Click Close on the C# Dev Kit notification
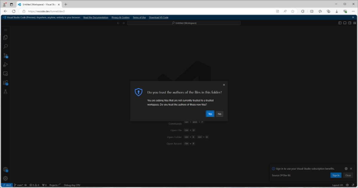The width and height of the screenshot is (358, 188). pyautogui.click(x=348, y=175)
